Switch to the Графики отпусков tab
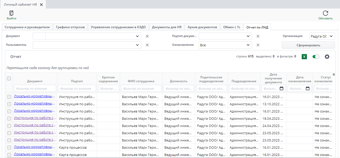The width and height of the screenshot is (340, 158). point(70,27)
